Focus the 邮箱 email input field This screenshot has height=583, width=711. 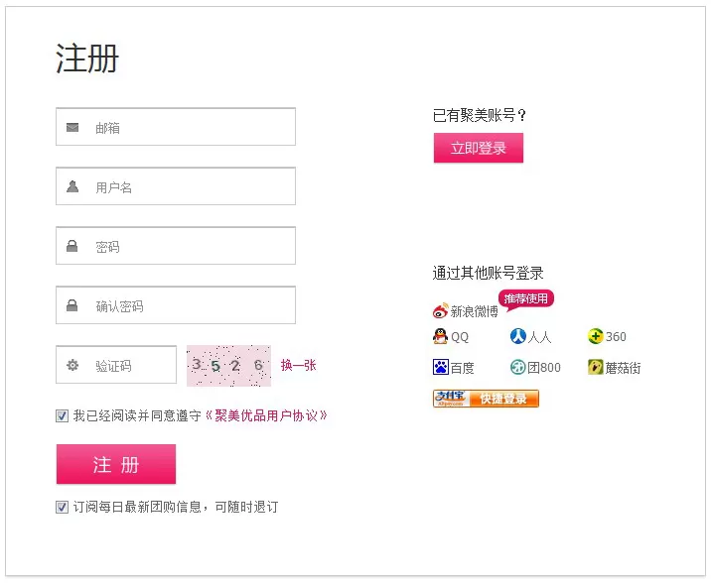pos(176,127)
